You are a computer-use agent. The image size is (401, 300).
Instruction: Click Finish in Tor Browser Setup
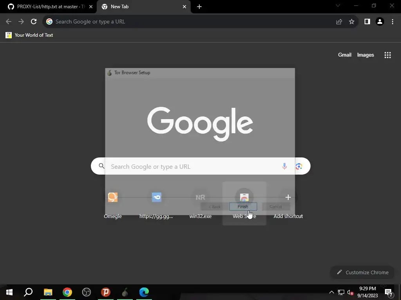click(243, 207)
